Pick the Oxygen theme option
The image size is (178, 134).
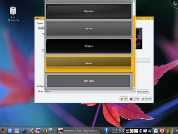[x=89, y=46]
